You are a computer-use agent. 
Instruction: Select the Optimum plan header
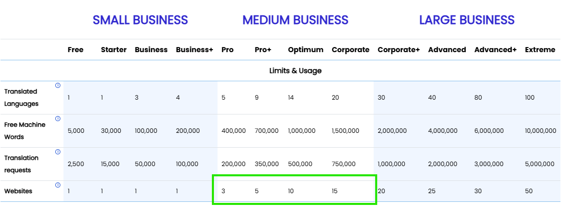(x=306, y=50)
